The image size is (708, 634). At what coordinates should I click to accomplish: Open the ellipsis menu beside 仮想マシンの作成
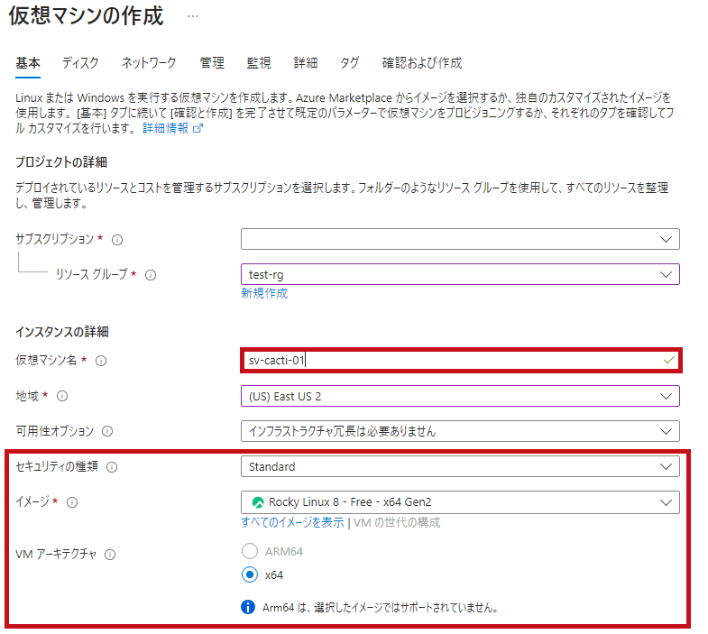193,16
